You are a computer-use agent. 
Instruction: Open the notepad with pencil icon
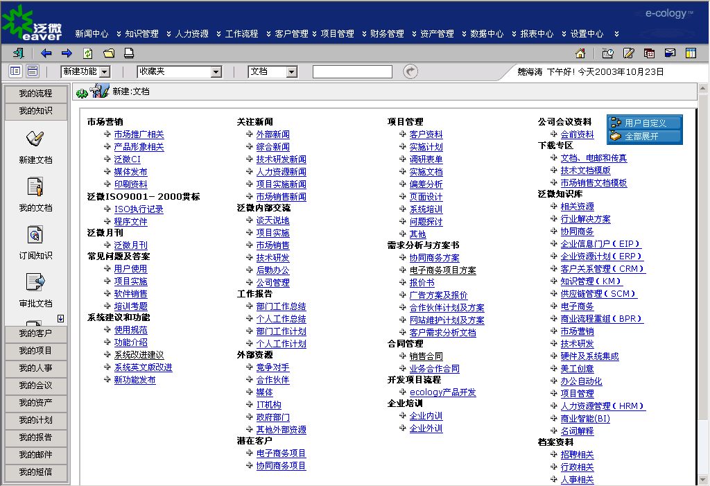[x=628, y=53]
